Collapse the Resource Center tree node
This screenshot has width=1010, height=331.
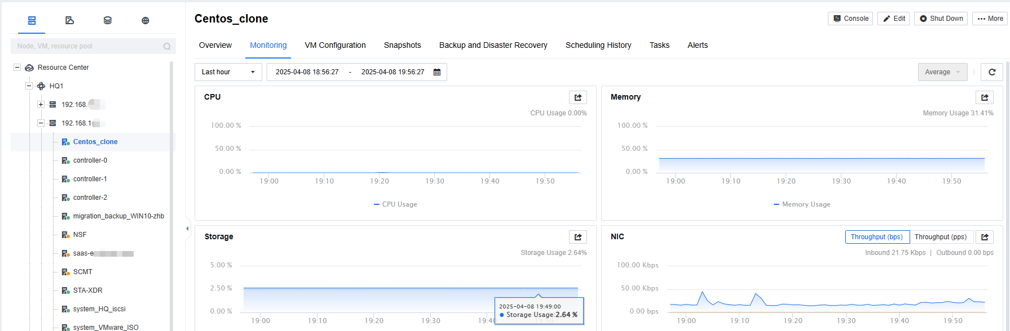(x=17, y=67)
